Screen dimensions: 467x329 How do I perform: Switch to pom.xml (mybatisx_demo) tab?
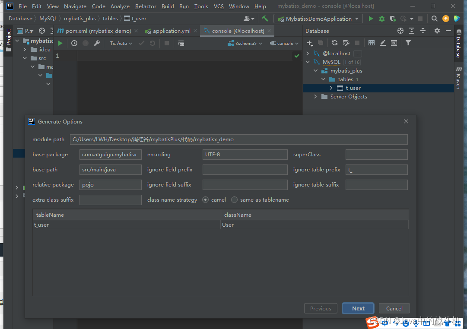click(98, 31)
